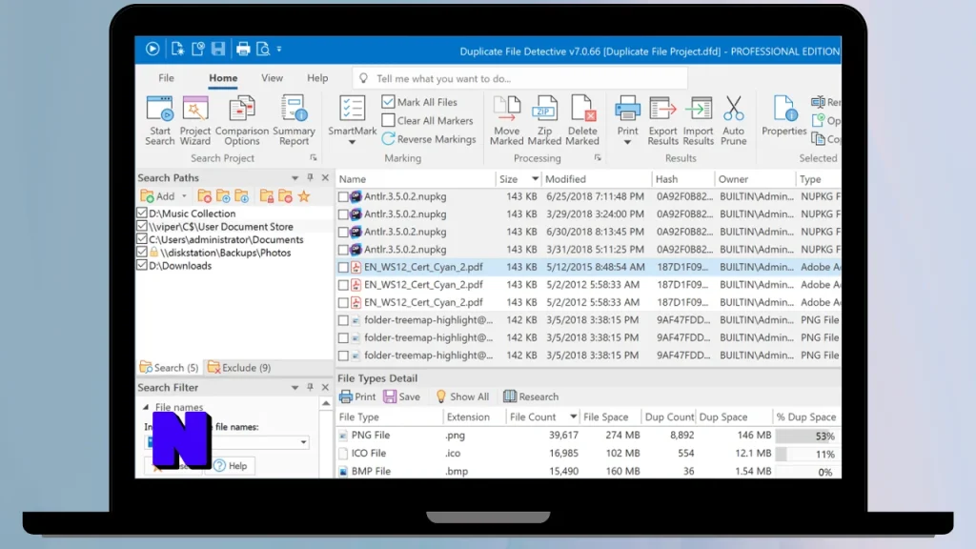Customize quick access toolbar dropdown
This screenshot has height=549, width=976.
(x=279, y=49)
